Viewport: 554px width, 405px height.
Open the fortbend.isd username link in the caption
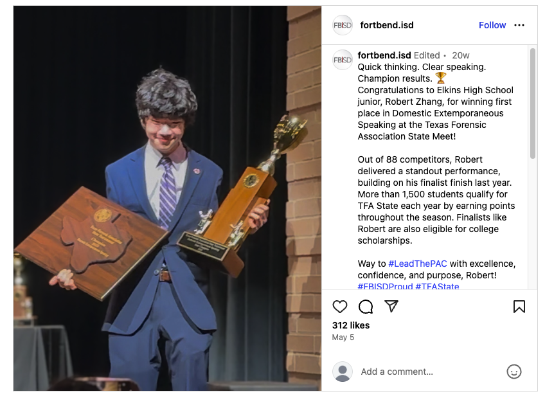[384, 55]
